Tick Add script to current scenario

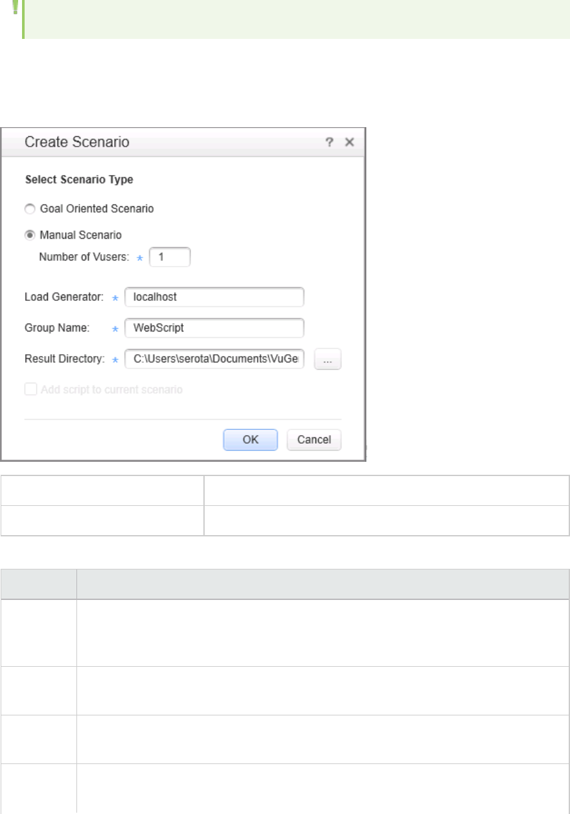[30, 390]
